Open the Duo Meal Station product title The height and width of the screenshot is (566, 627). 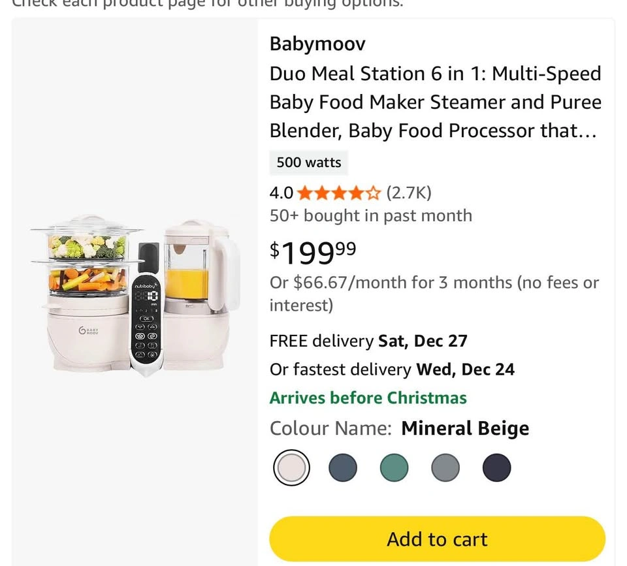pyautogui.click(x=435, y=102)
